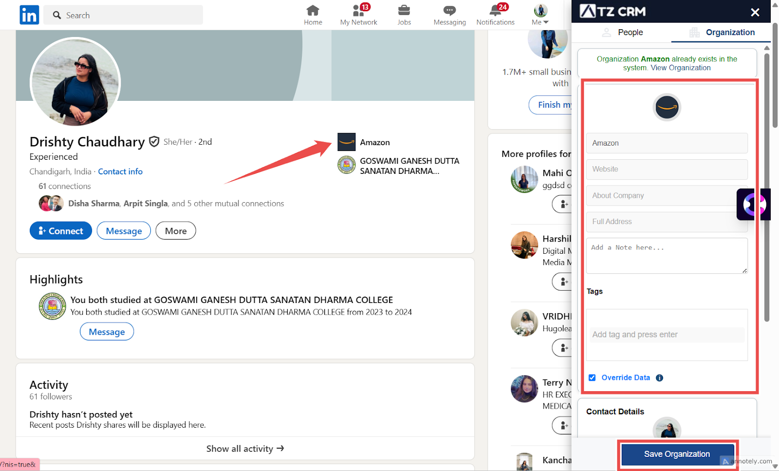
Task: Open the Contact info link
Action: click(120, 171)
